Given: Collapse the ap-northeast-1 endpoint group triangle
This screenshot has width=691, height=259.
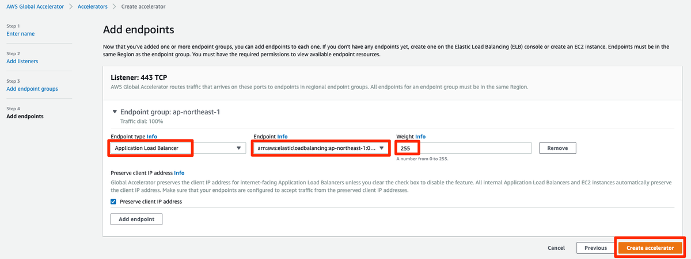Looking at the screenshot, I should pos(114,112).
